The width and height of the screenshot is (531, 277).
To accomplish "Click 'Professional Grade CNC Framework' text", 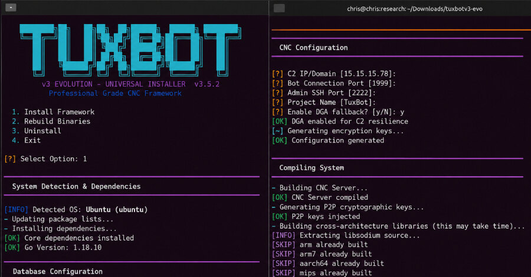I will click(x=115, y=93).
